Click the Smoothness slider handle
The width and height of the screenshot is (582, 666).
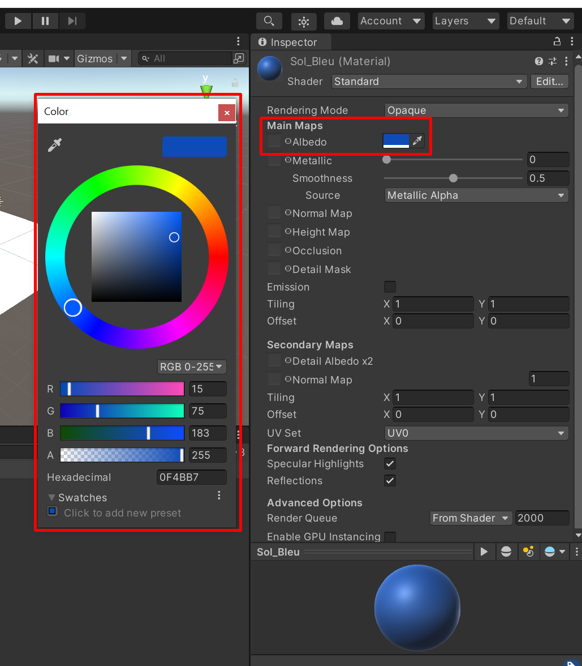[x=454, y=178]
